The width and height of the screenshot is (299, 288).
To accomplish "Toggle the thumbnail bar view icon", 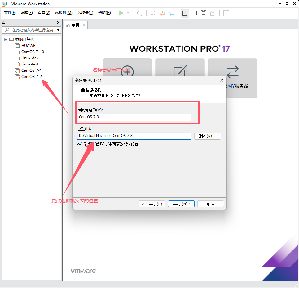I will pyautogui.click(x=194, y=13).
